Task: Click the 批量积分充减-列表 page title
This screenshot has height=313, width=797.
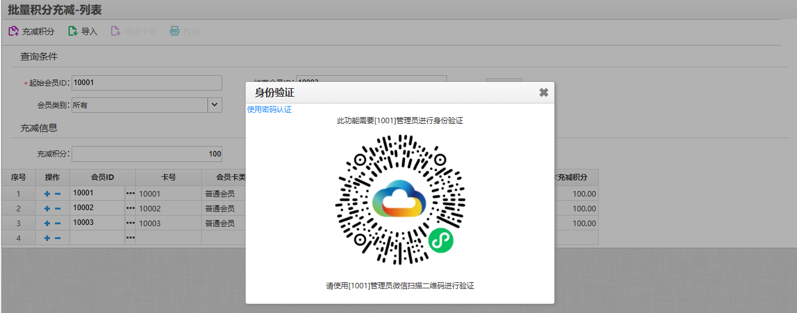Action: tap(55, 9)
